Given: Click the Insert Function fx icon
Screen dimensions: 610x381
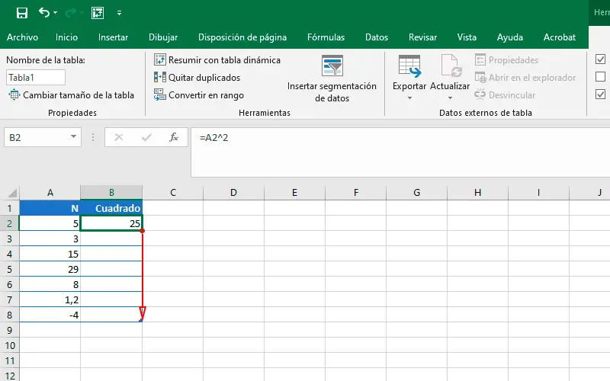Looking at the screenshot, I should click(x=174, y=137).
